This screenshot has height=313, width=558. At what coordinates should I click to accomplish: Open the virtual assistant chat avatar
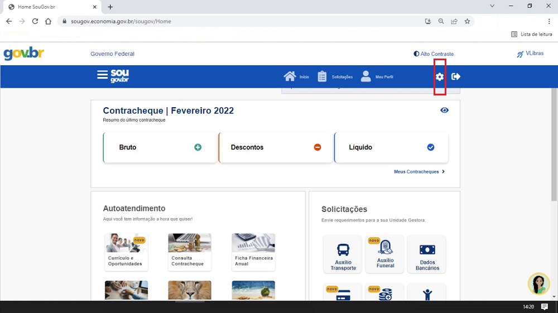538,283
